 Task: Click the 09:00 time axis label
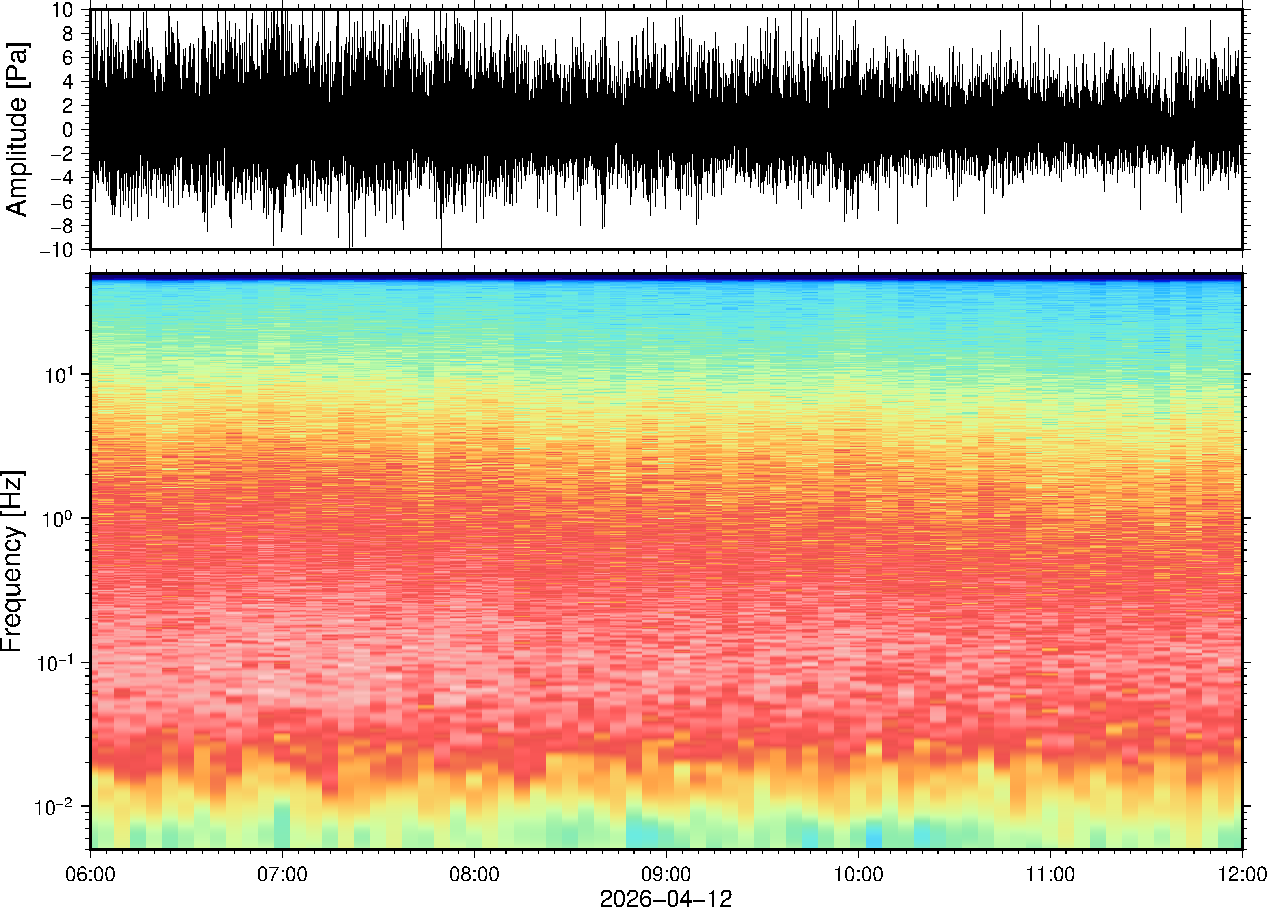click(666, 874)
